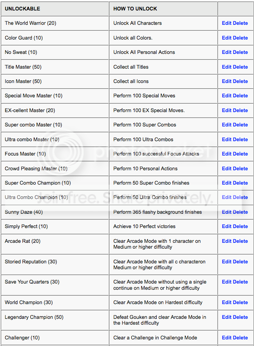This screenshot has height=346, width=254.
Task: Edit Ultra combo Master row
Action: tap(226, 140)
